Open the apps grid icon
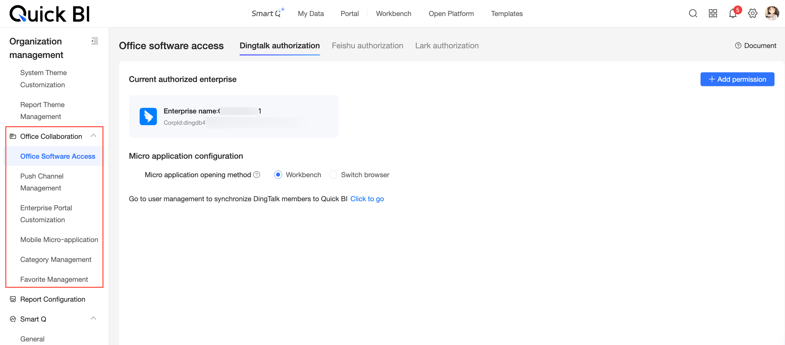This screenshot has width=785, height=345. [x=712, y=14]
